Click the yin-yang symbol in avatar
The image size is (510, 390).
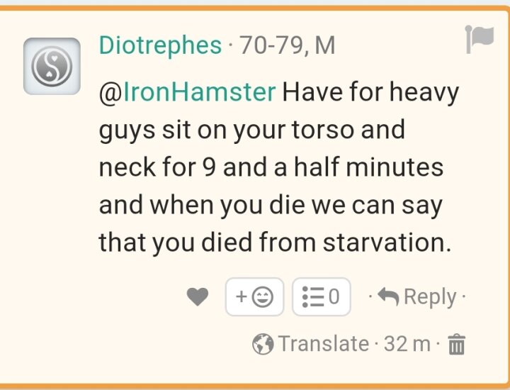click(52, 66)
